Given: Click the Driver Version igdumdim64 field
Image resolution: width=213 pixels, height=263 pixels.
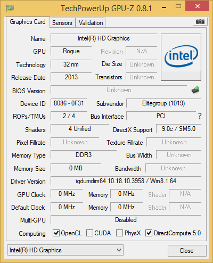Looking at the screenshot, I should [x=126, y=181].
